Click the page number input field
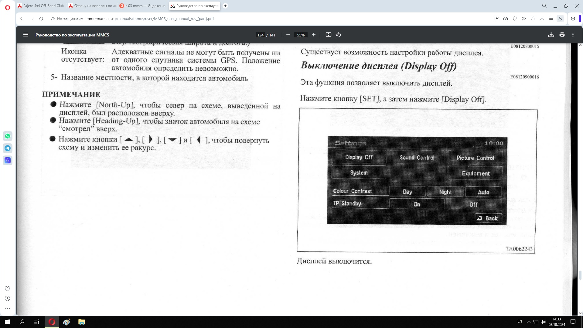The width and height of the screenshot is (583, 328). pos(260,35)
